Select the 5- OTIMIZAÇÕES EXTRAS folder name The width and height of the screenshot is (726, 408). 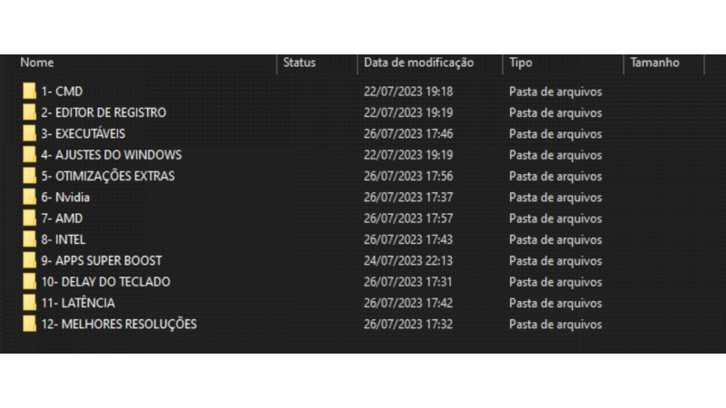[108, 176]
